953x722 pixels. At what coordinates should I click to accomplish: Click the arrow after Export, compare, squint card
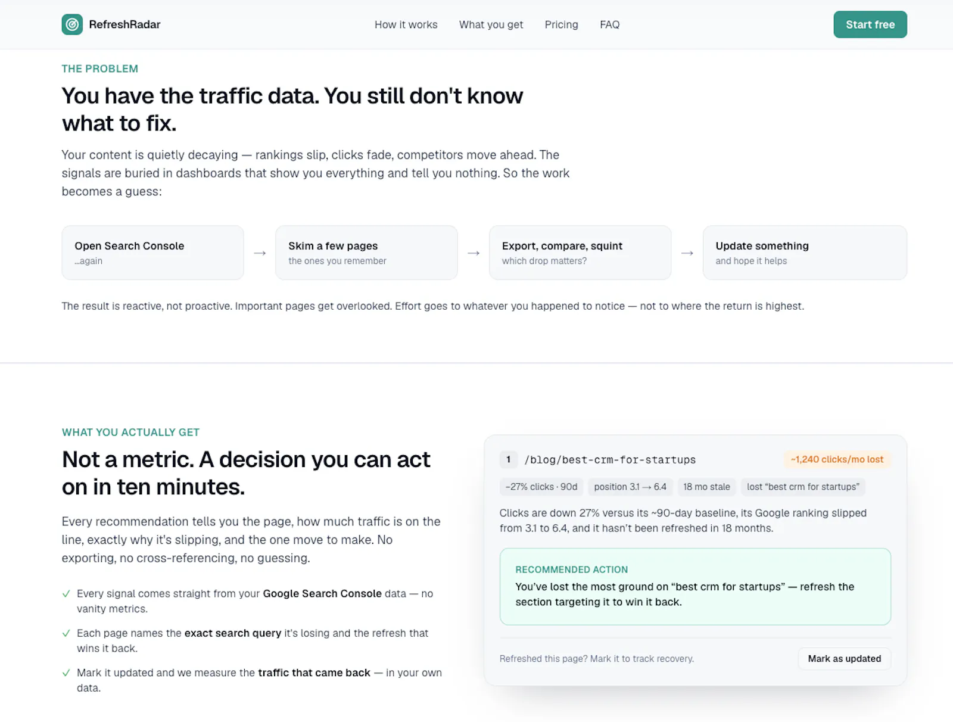(x=687, y=253)
